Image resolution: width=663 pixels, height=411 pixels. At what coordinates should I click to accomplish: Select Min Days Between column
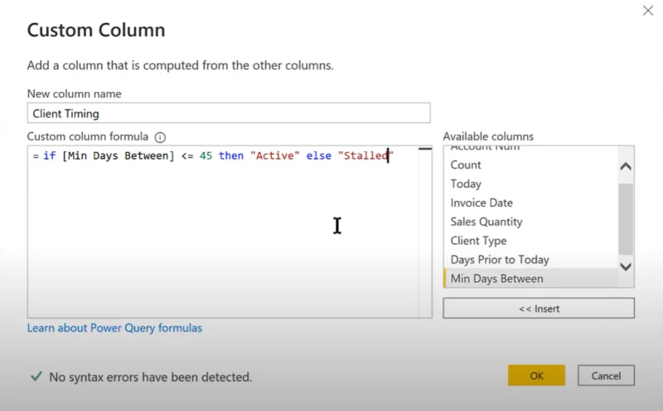coord(530,279)
